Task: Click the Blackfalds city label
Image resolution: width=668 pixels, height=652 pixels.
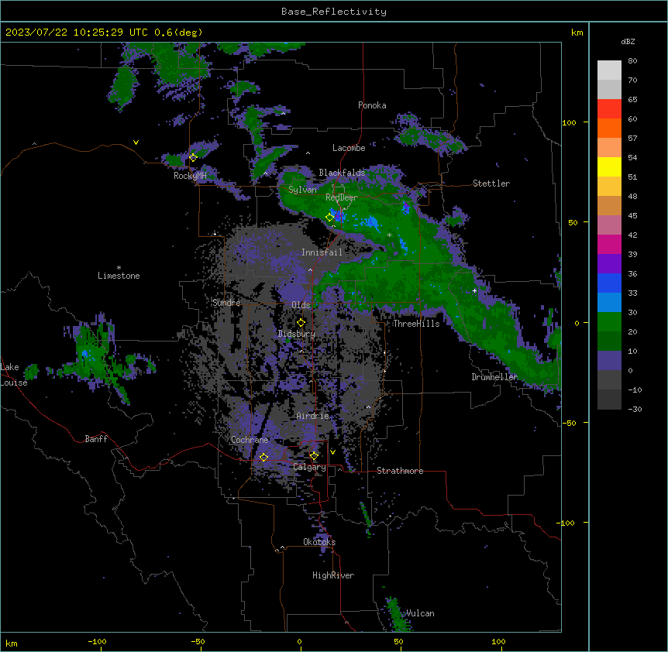Action: (342, 173)
